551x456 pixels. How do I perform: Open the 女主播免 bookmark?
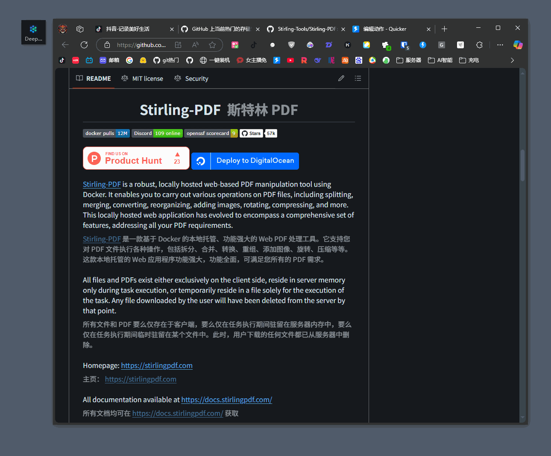click(x=252, y=60)
